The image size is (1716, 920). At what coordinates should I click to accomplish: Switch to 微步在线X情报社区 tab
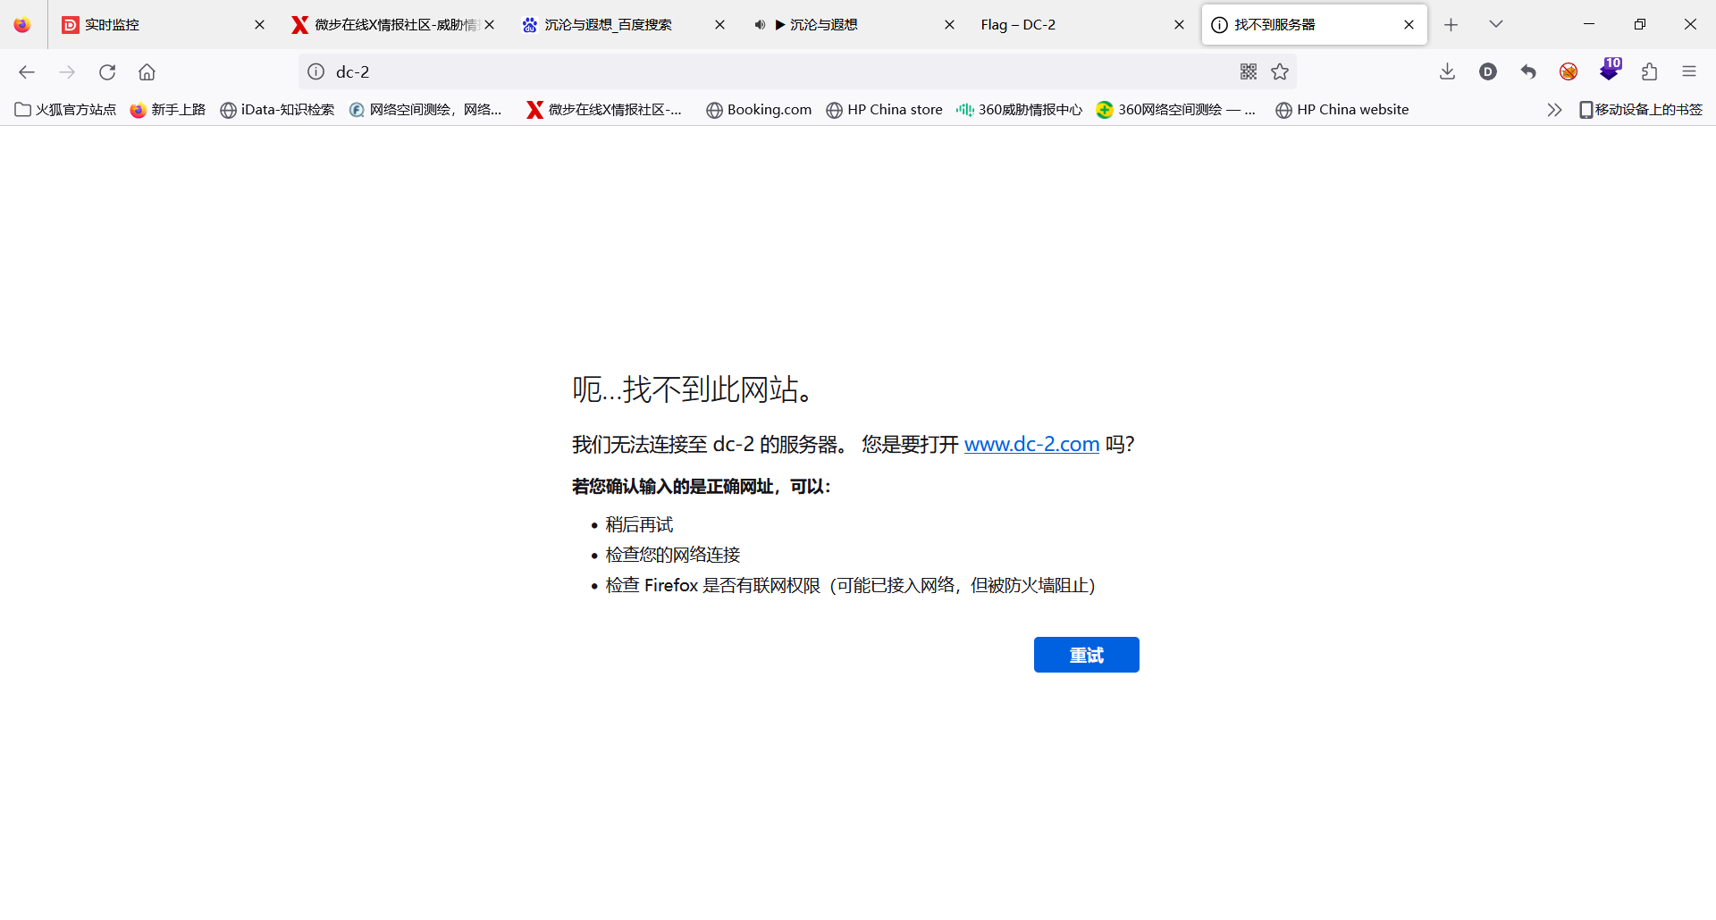click(393, 25)
